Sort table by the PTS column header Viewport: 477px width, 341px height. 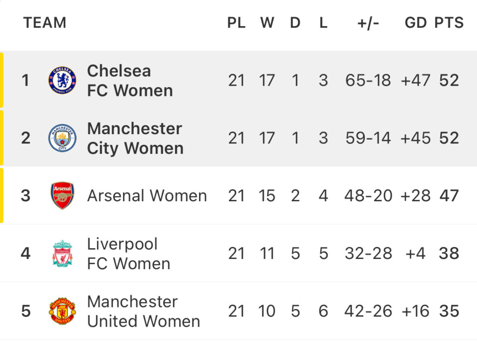(449, 23)
